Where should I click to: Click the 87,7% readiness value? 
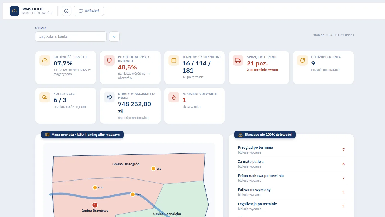63,63
